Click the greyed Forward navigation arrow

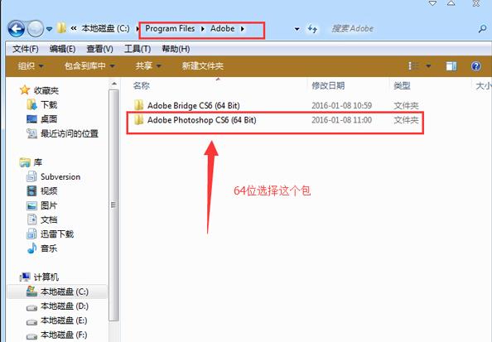(35, 29)
